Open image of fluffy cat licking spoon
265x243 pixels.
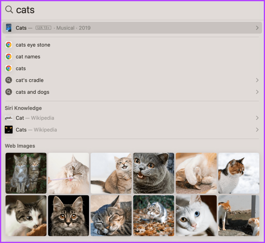pos(69,173)
